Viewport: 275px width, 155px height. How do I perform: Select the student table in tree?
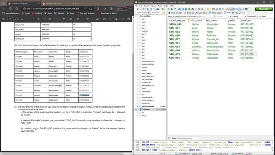coord(146,109)
